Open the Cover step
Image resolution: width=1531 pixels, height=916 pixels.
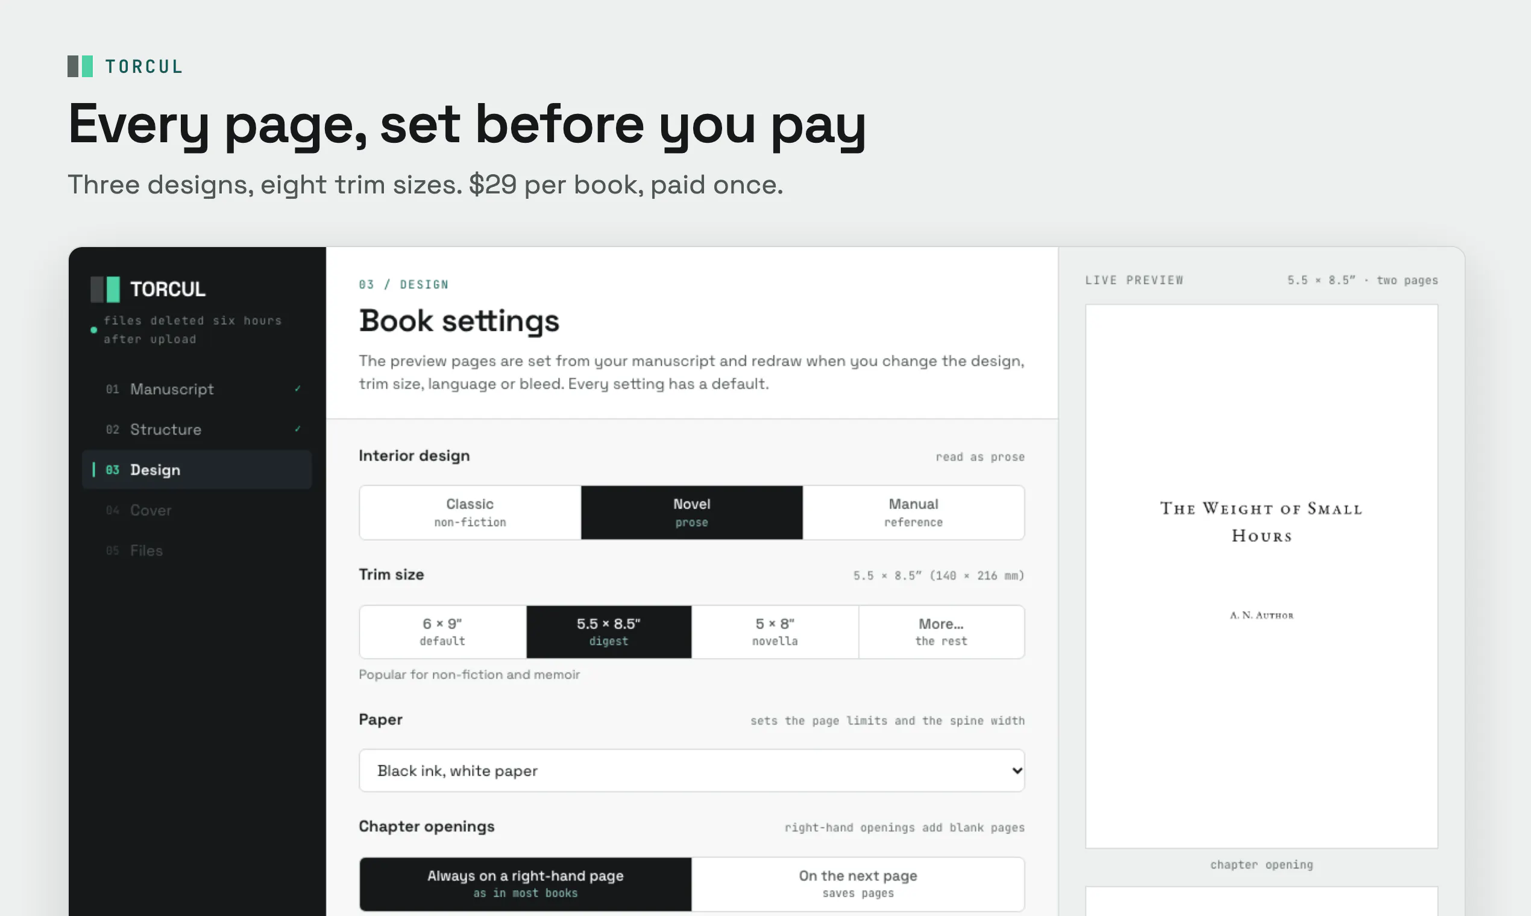(x=197, y=510)
